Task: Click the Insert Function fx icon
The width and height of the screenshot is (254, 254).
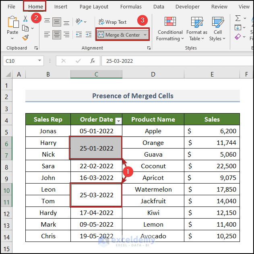Action: (x=93, y=61)
